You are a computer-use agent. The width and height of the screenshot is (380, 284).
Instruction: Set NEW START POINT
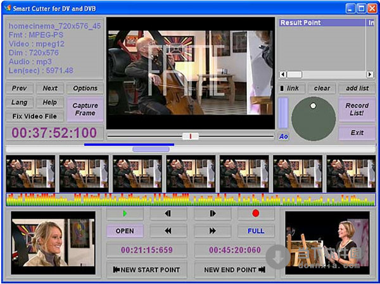pyautogui.click(x=146, y=270)
